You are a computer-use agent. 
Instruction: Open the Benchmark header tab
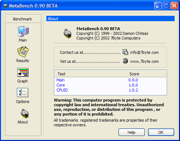(x=23, y=19)
